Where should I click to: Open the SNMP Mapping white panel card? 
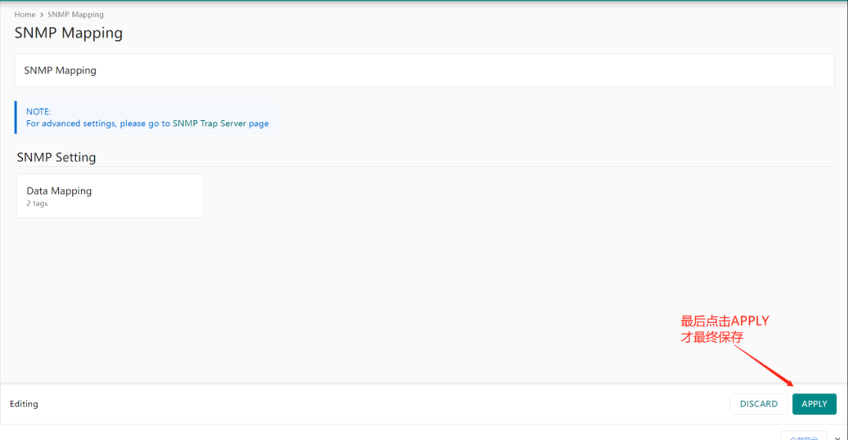[424, 71]
